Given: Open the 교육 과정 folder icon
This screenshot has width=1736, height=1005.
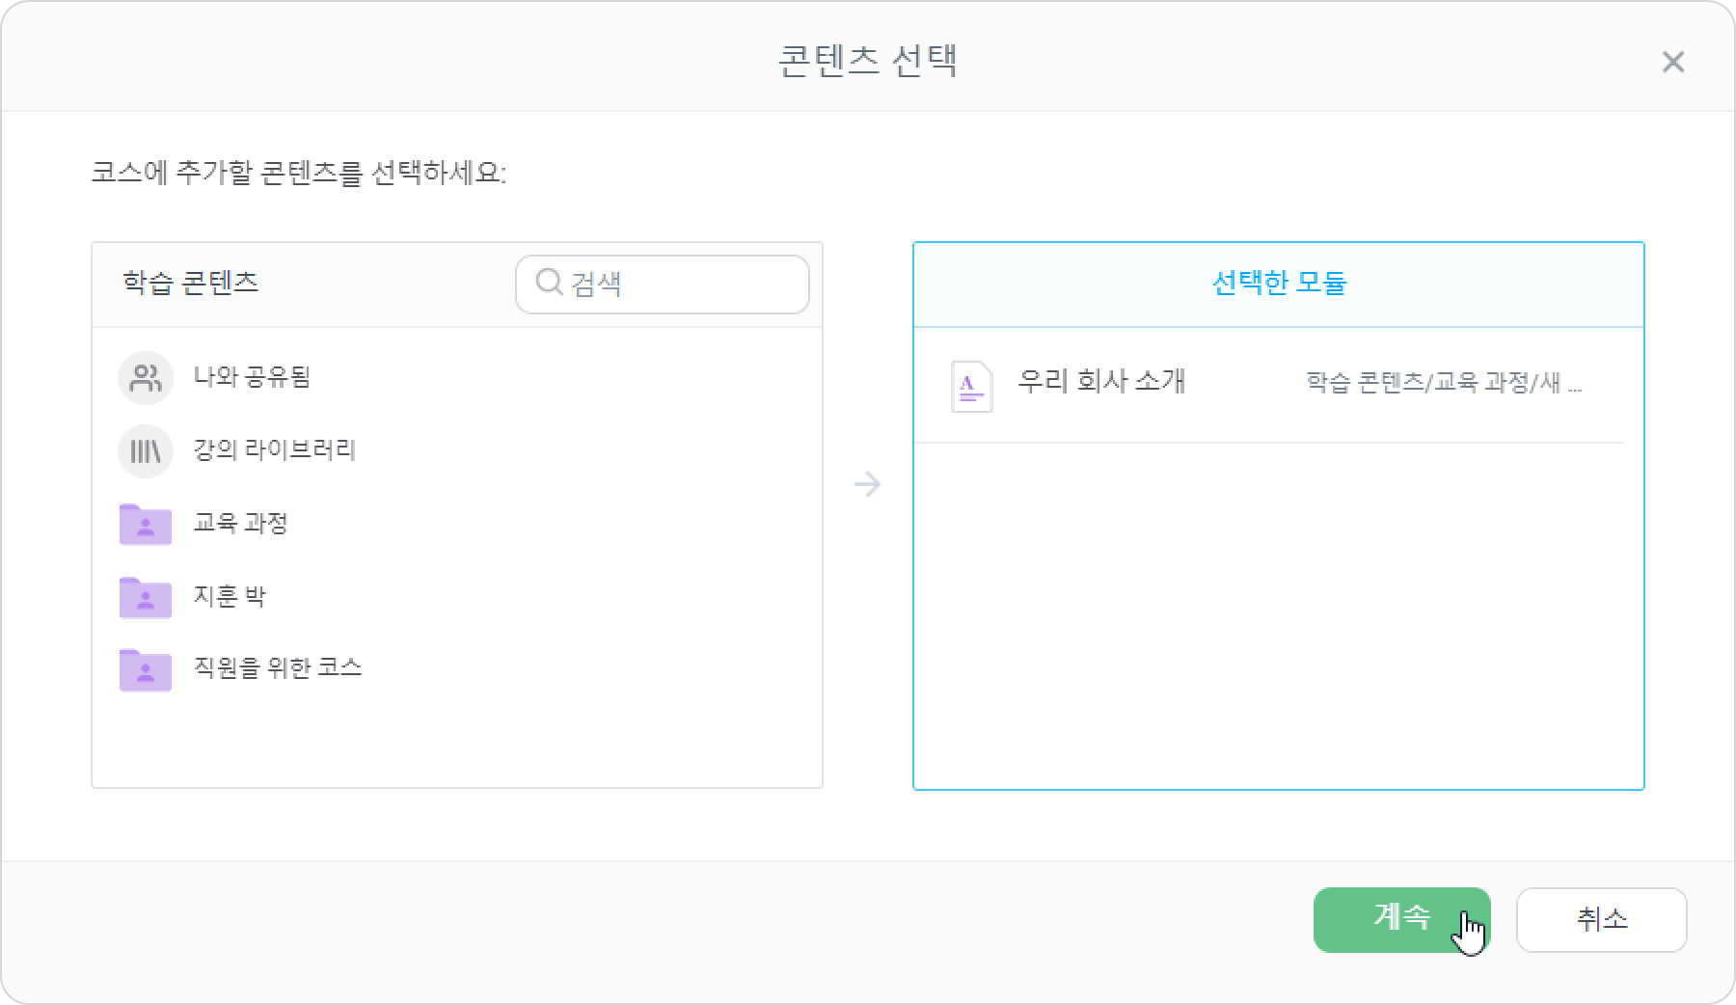Looking at the screenshot, I should click(146, 524).
